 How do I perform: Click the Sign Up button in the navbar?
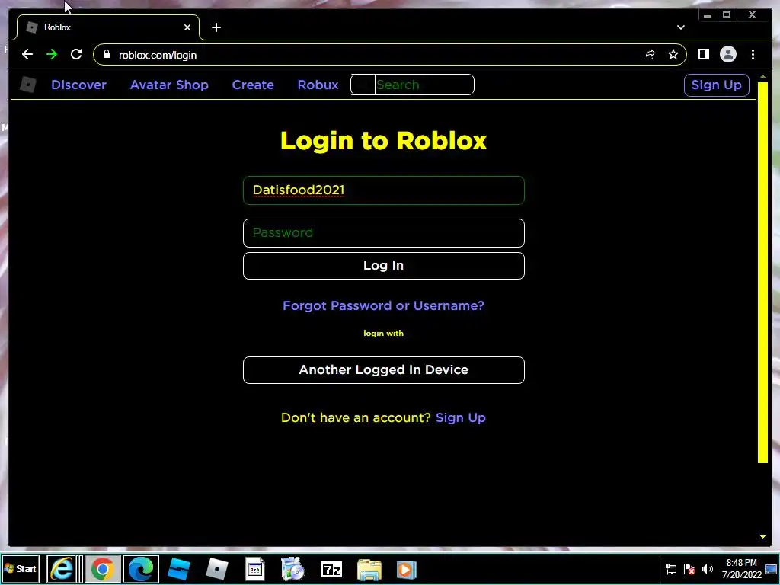tap(716, 85)
